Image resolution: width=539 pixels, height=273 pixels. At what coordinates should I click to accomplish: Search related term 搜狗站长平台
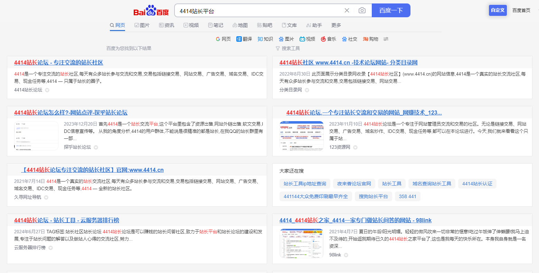(x=373, y=196)
